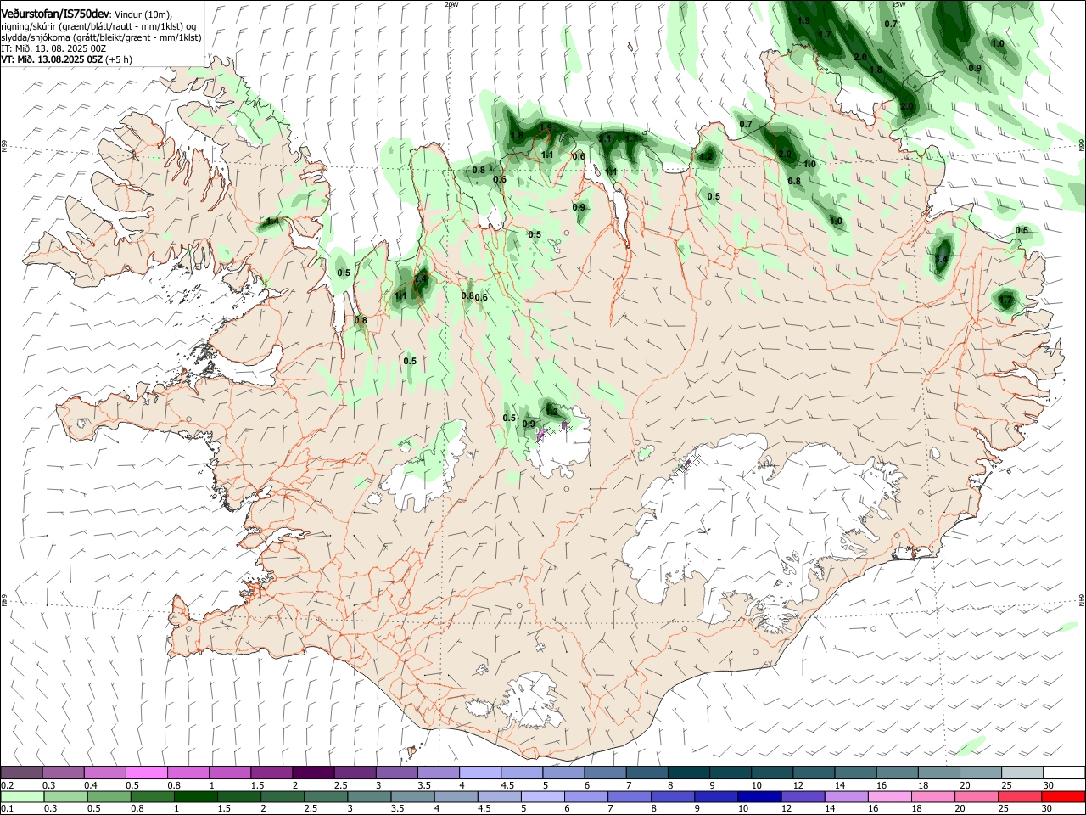Select the dusky purple swatch between 0.2 and 0.3
The width and height of the screenshot is (1086, 815).
21,773
